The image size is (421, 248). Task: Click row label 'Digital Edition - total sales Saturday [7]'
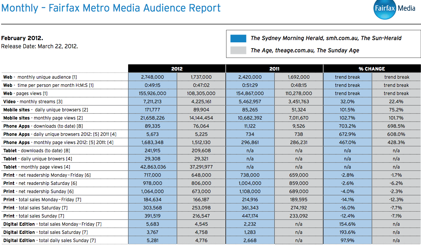[46, 232]
